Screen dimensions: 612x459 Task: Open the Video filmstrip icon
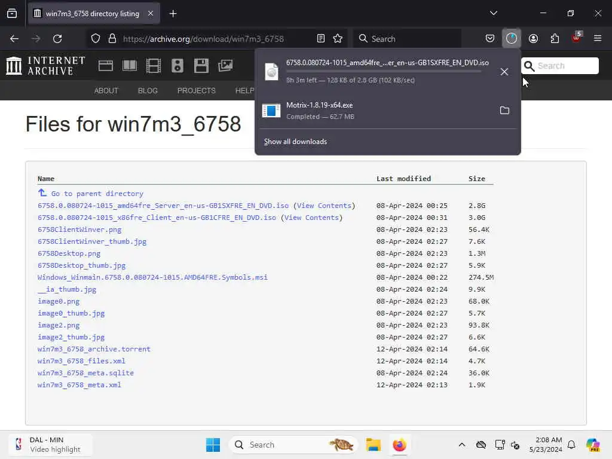[x=154, y=66]
